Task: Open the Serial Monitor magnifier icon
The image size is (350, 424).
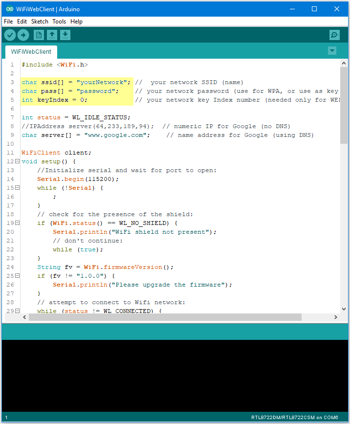Action: [x=334, y=35]
